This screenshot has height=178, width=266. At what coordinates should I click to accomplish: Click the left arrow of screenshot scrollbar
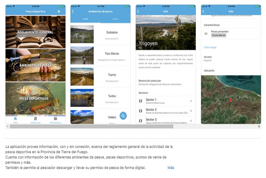[8, 126]
